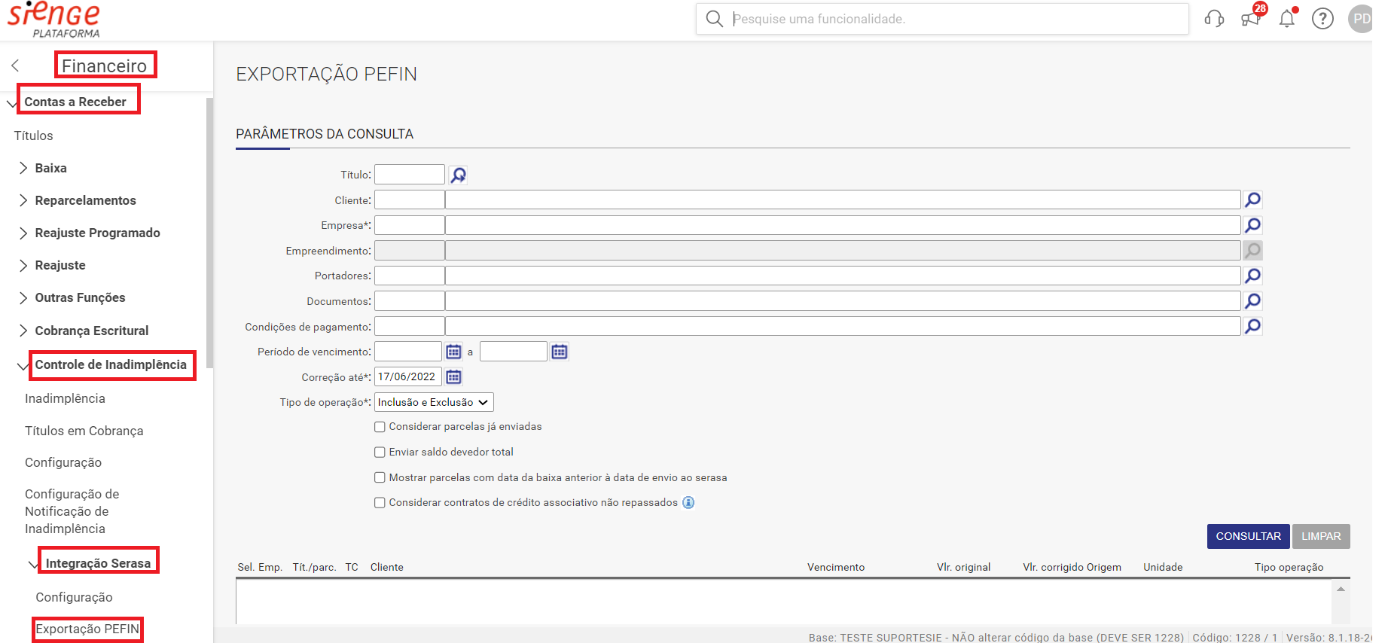This screenshot has width=1388, height=643.
Task: Check Considerar contratos de crédito associativo não repassados
Action: click(x=380, y=503)
